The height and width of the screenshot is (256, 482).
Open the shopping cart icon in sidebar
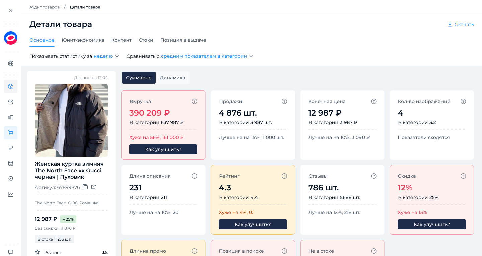(x=11, y=133)
